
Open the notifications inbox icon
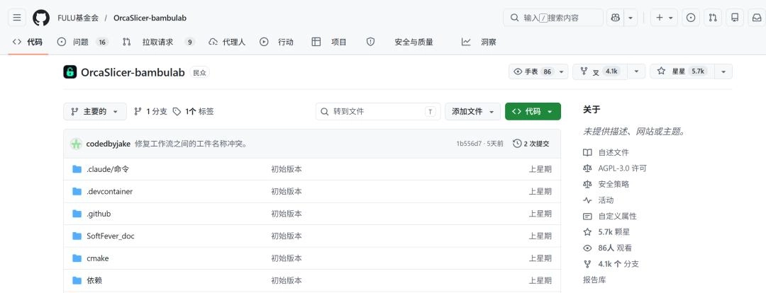pos(757,18)
